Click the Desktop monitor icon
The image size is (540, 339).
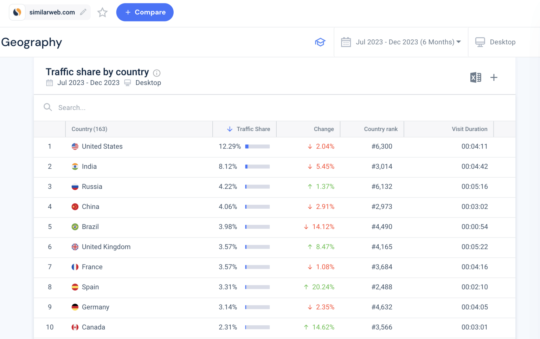click(480, 42)
